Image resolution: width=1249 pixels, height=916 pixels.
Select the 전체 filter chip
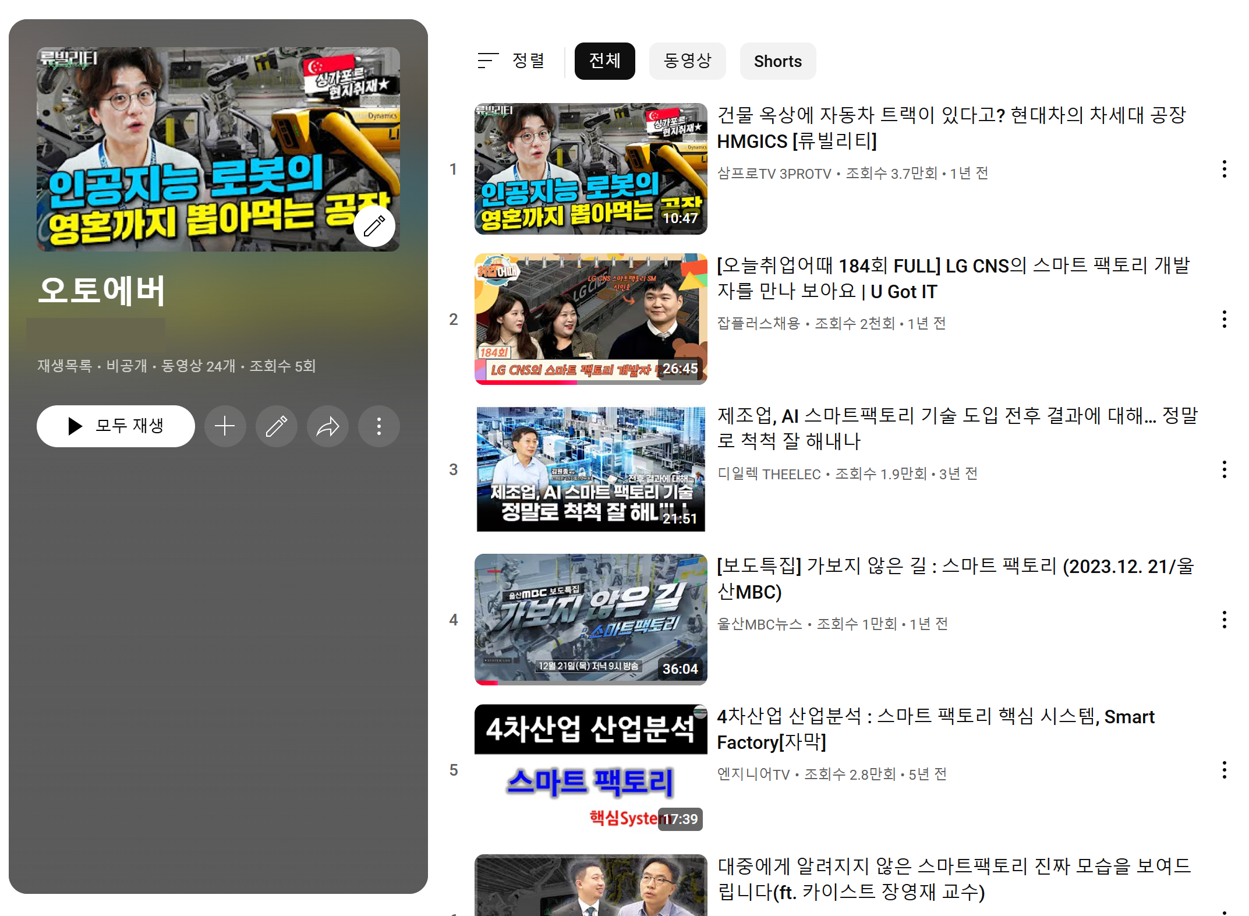(604, 61)
